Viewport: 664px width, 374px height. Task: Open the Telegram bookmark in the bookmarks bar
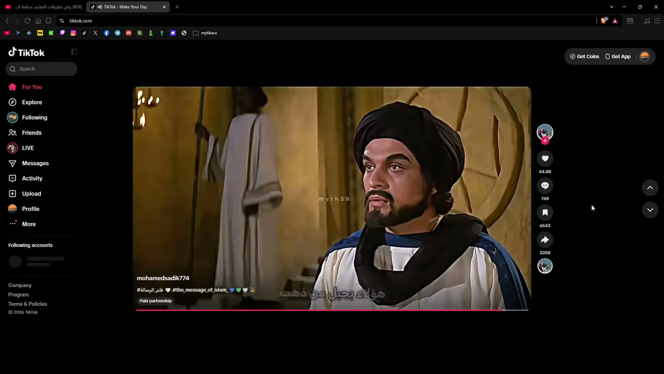pos(118,33)
